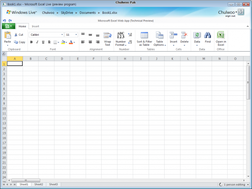Go to first sheet navigation arrow
This screenshot has width=252, height=189.
pos(4,184)
